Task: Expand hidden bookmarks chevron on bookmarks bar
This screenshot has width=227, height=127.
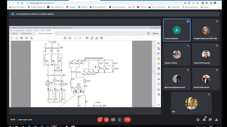Action: 219,7
